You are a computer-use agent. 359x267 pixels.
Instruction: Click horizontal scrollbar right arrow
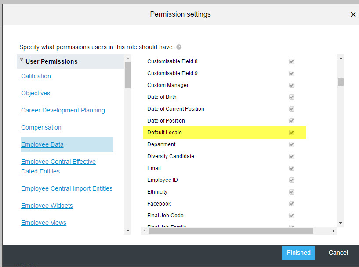(x=334, y=231)
